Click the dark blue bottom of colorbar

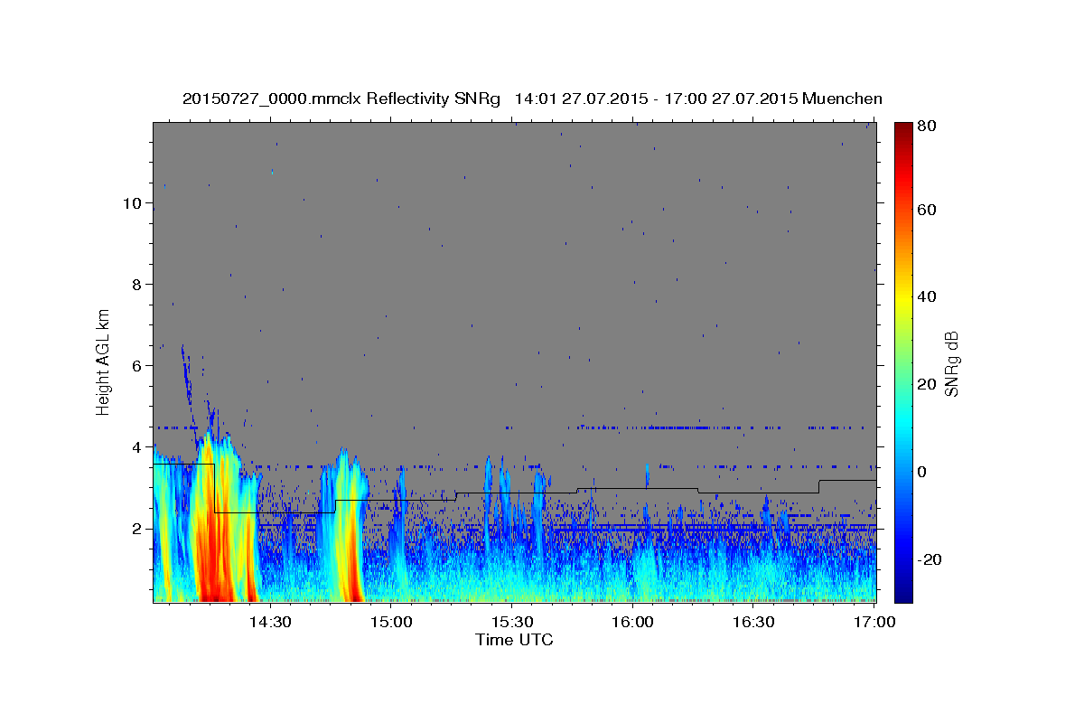[902, 592]
